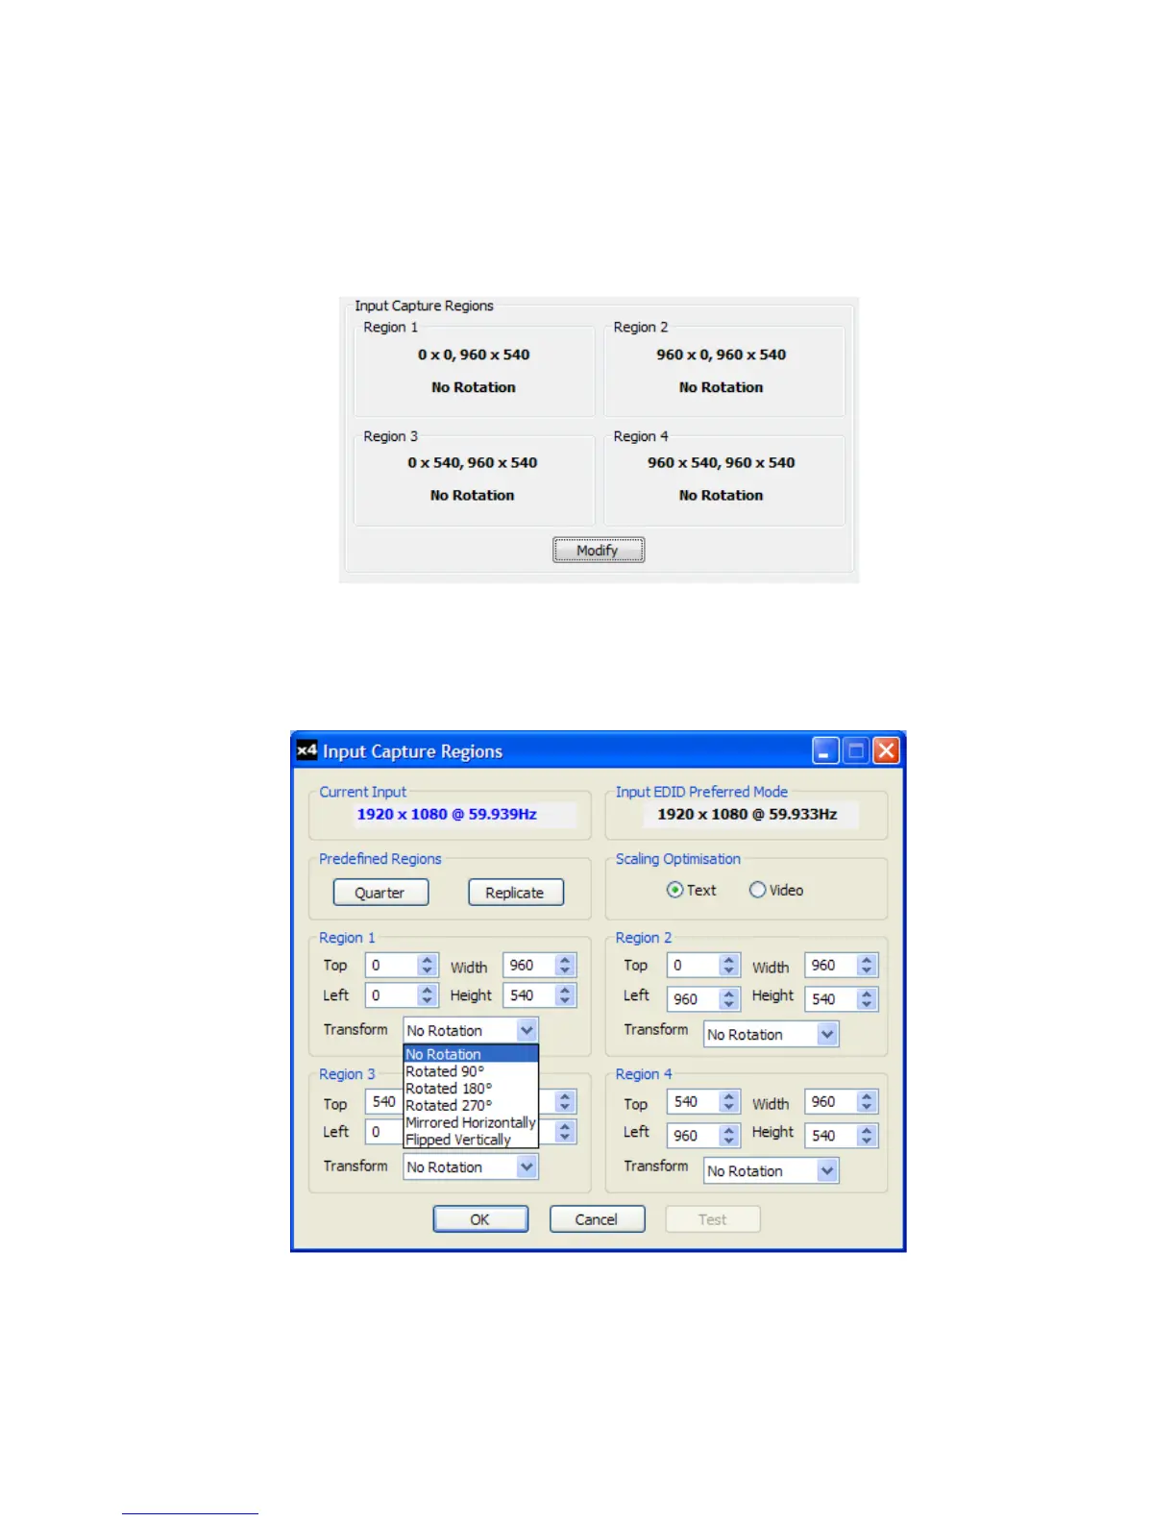Click the Region 2 Left input field
Image resolution: width=1176 pixels, height=1522 pixels.
click(x=694, y=998)
